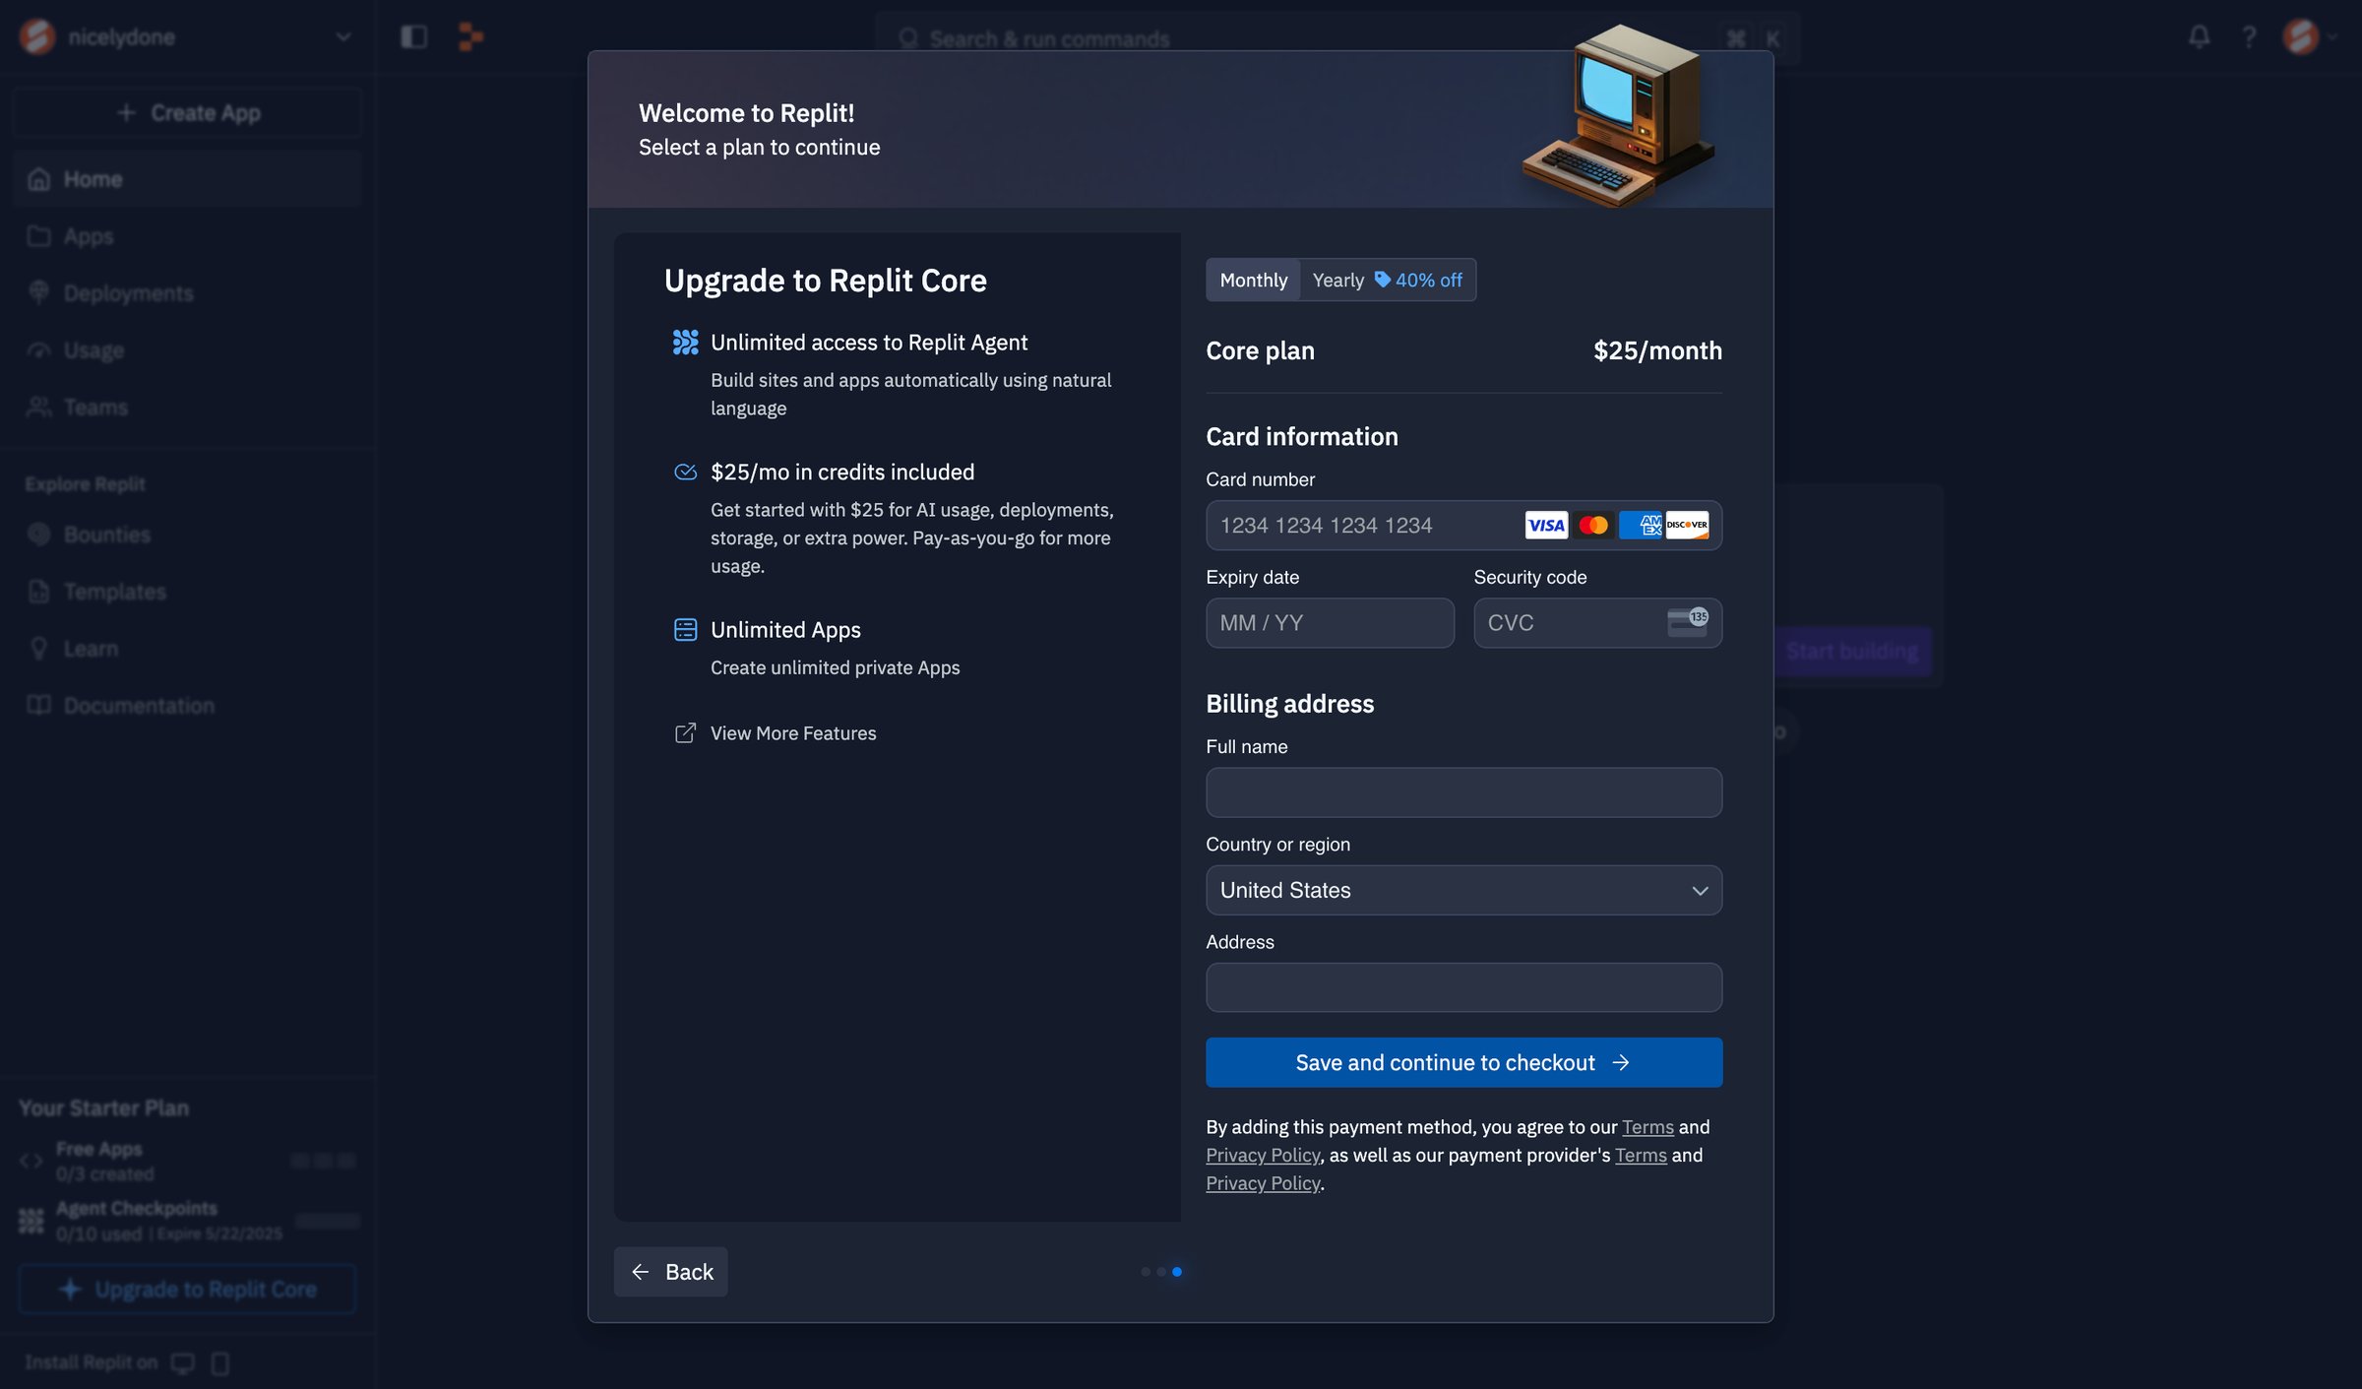Open Teams in the sidebar
This screenshot has width=2362, height=1389.
point(187,408)
